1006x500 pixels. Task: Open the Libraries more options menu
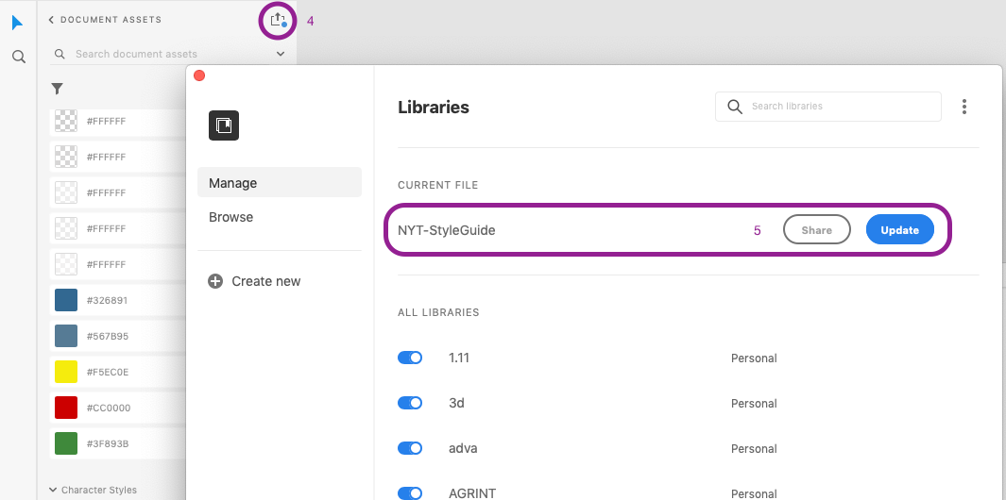(963, 107)
